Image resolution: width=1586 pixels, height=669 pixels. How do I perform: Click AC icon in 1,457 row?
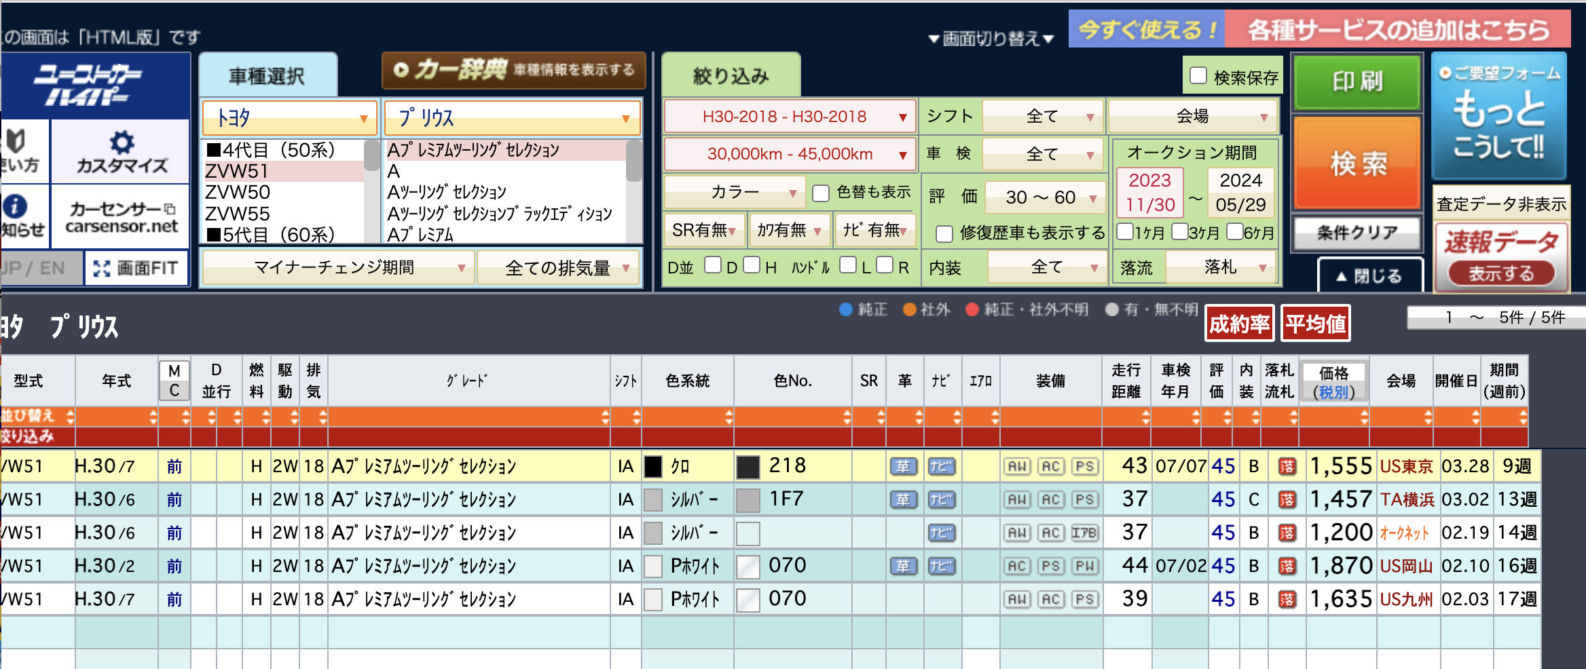coord(1051,500)
